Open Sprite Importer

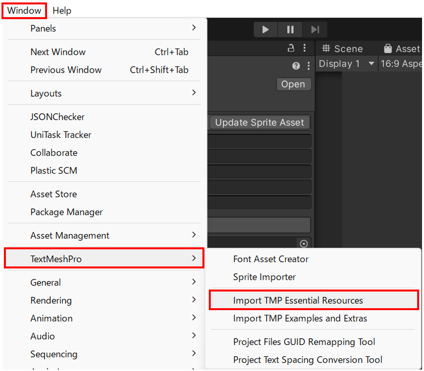(x=314, y=277)
